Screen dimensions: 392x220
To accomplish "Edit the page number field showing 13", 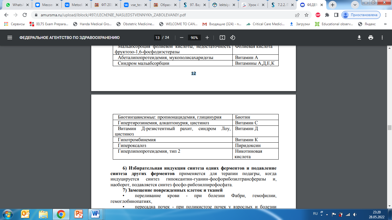I will pyautogui.click(x=157, y=38).
